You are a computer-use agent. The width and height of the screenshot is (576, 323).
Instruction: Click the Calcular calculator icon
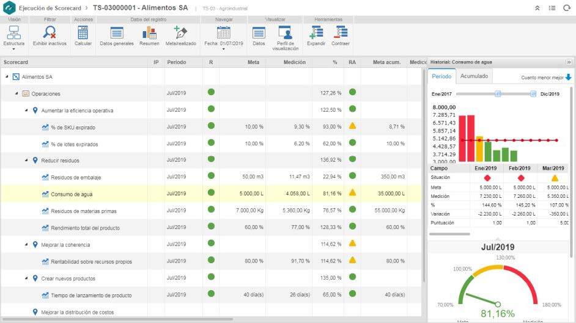coord(83,32)
